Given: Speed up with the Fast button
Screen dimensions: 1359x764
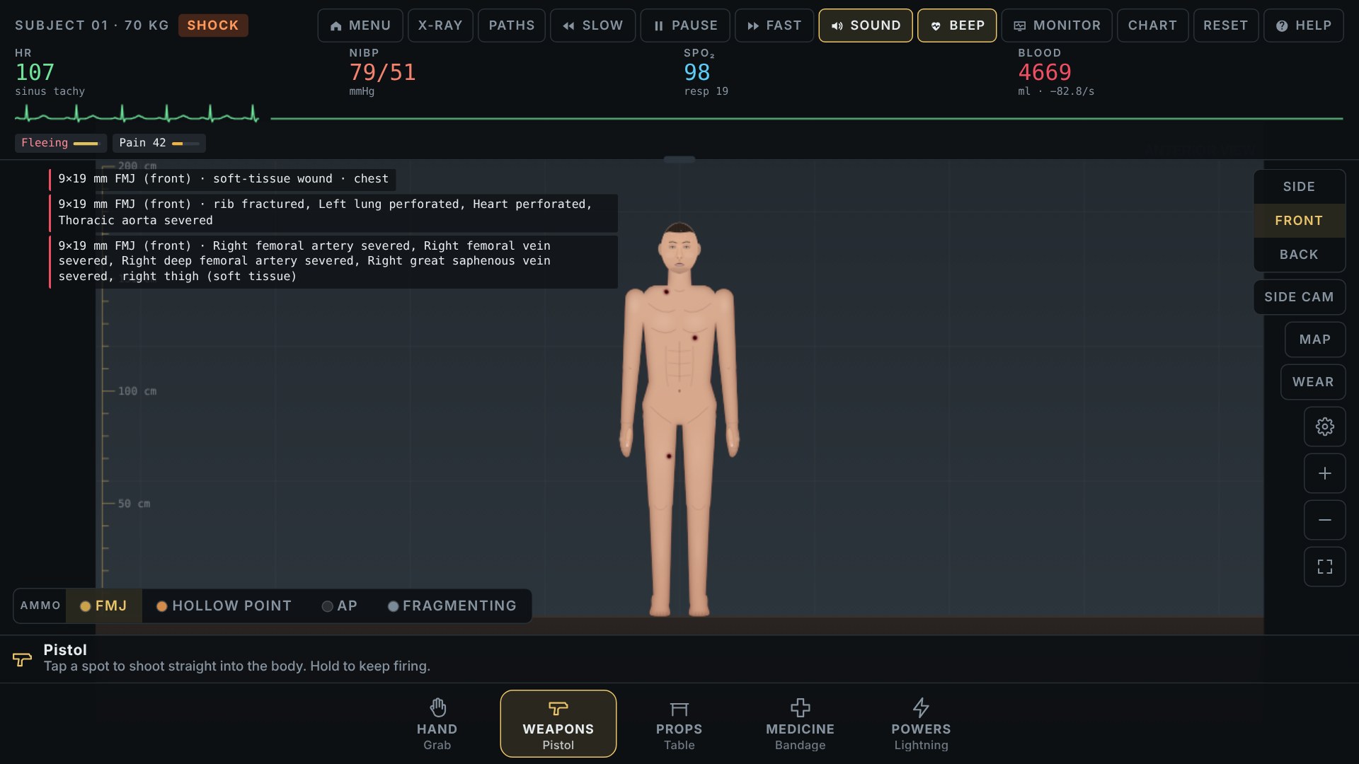Looking at the screenshot, I should [774, 25].
